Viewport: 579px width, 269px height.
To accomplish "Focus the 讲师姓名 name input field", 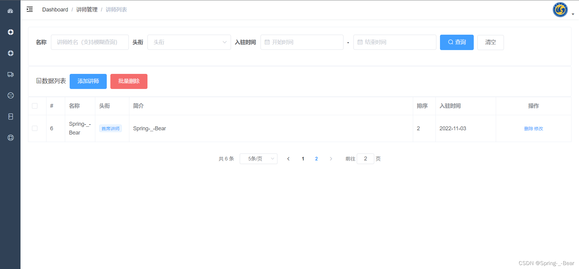I will 90,42.
